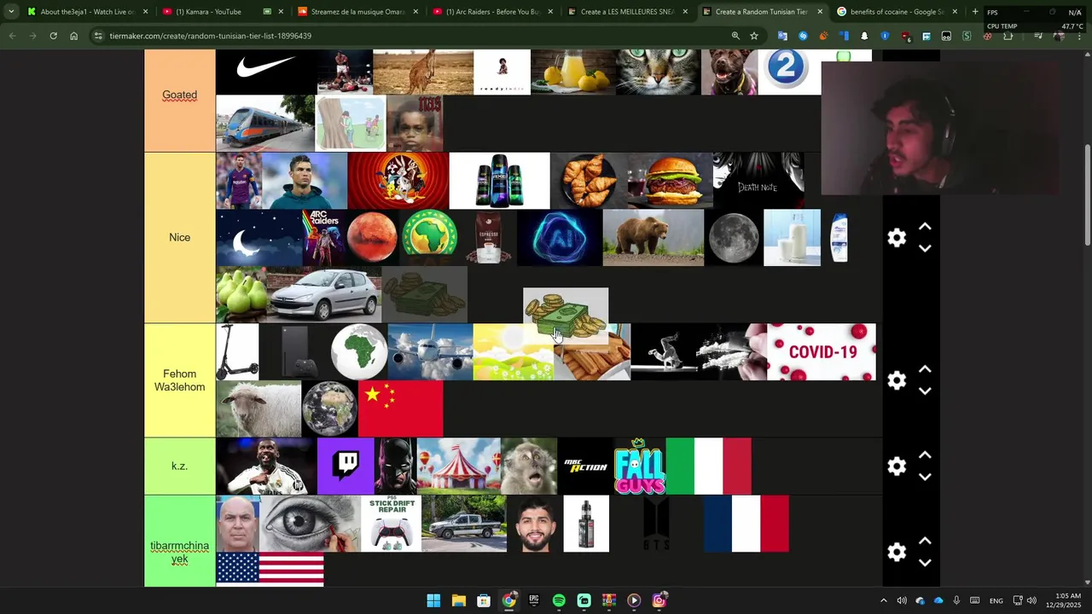Move the k.z. tier down

pyautogui.click(x=925, y=477)
